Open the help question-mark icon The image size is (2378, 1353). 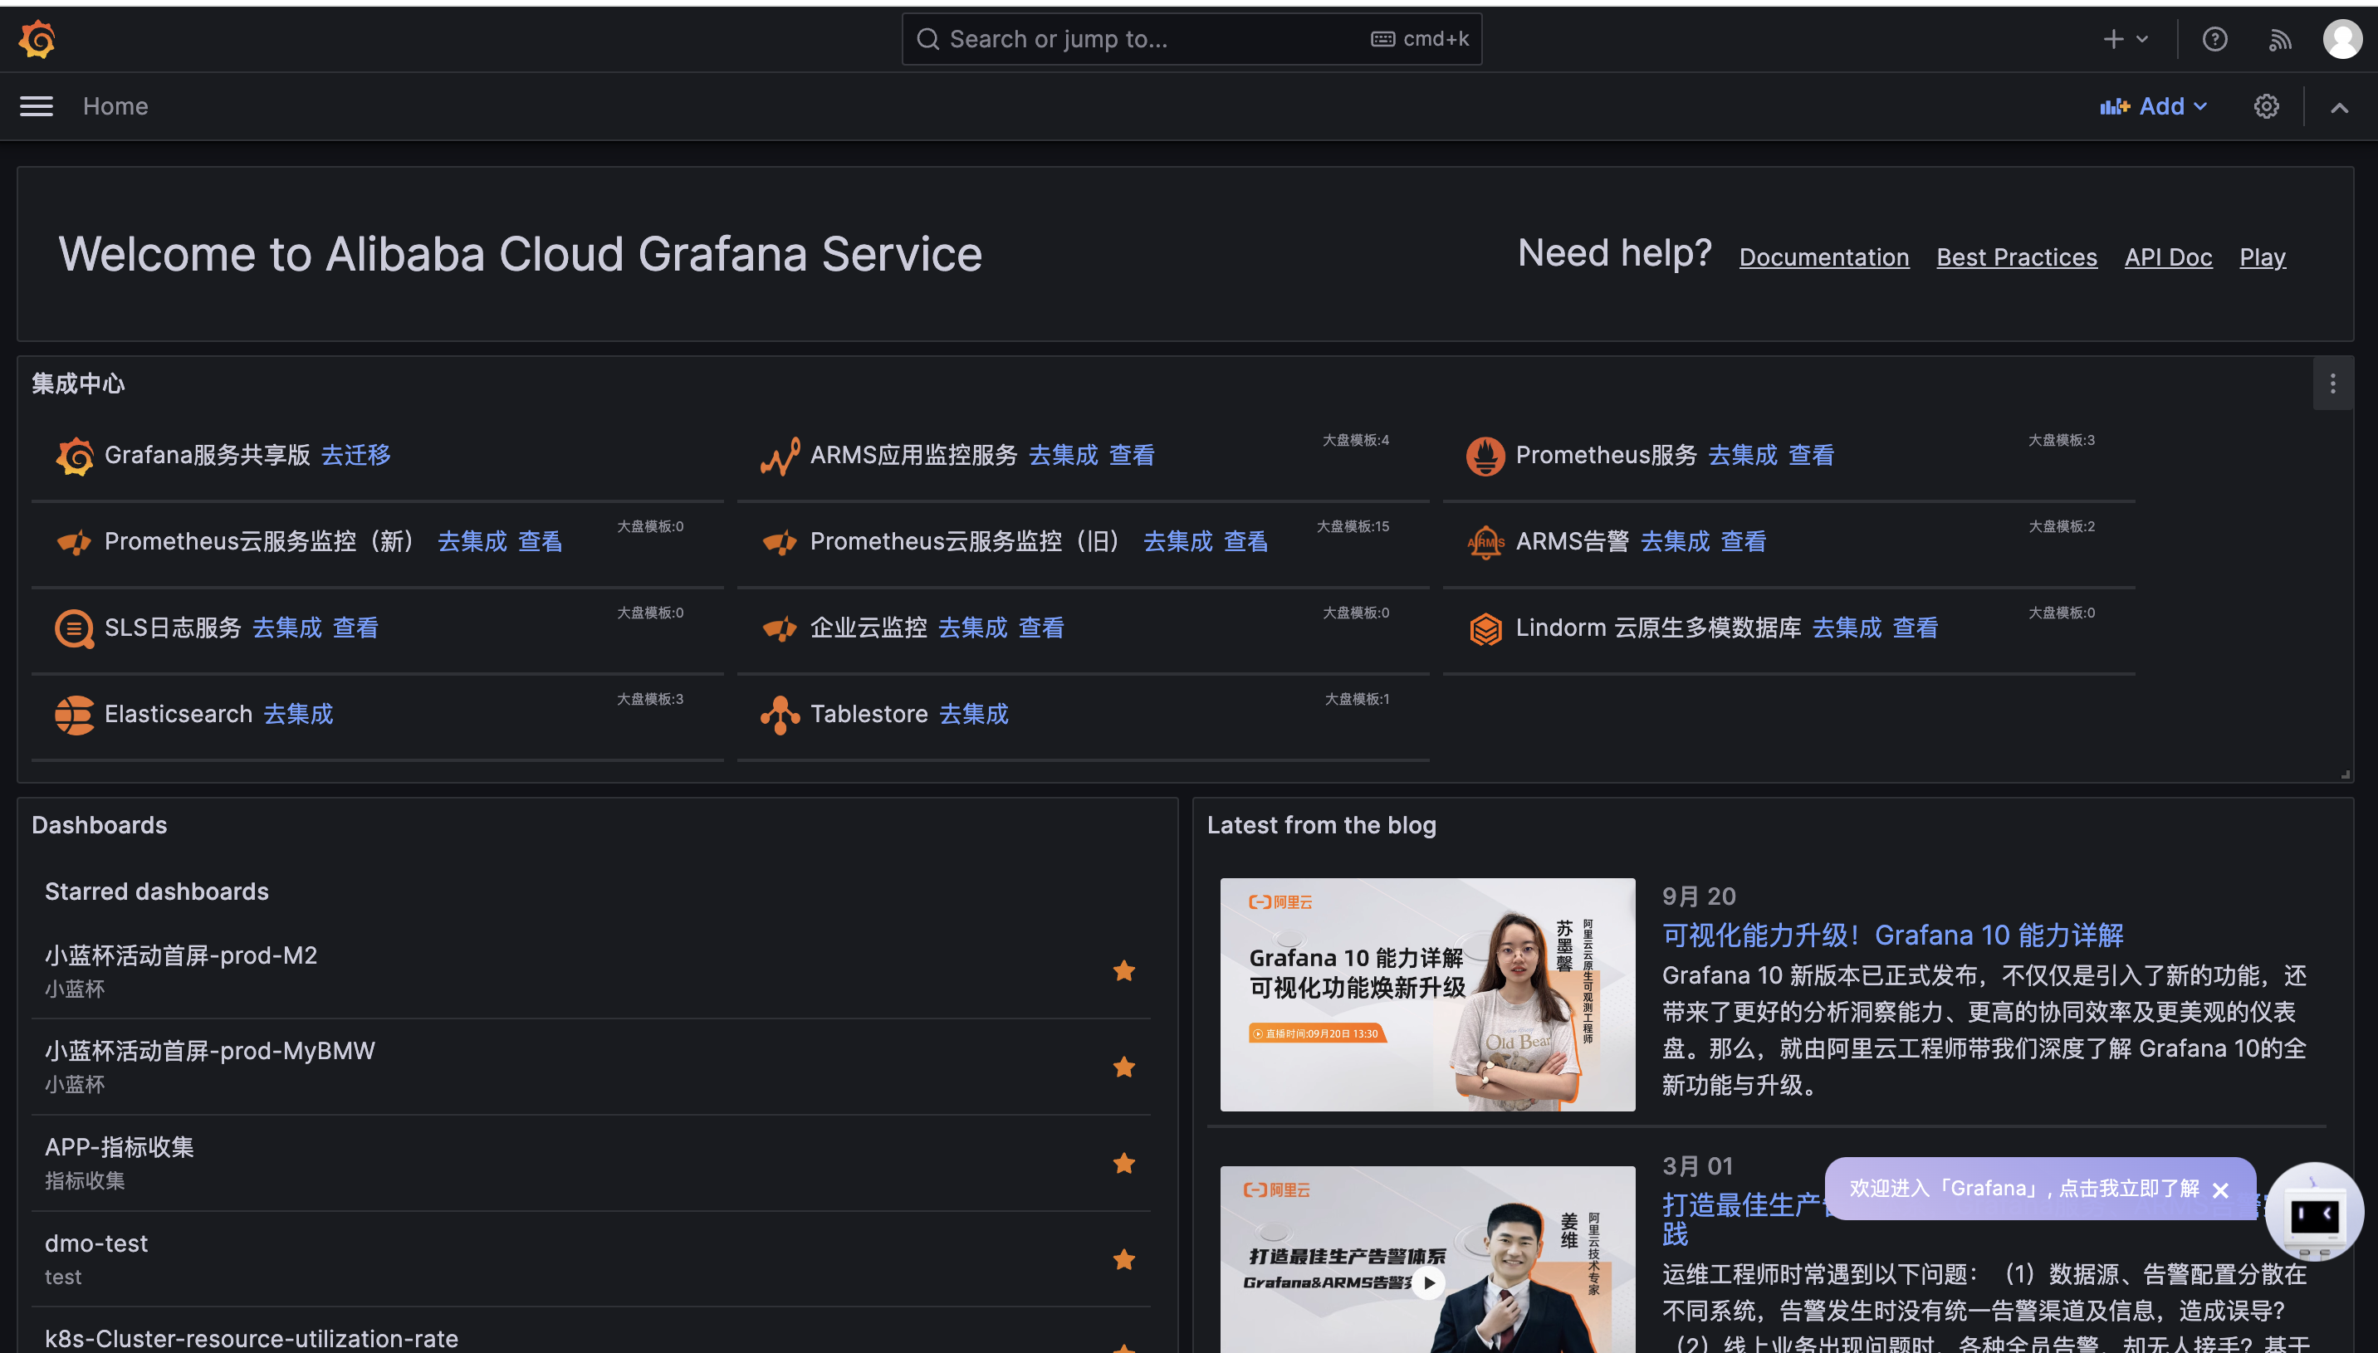click(2214, 39)
